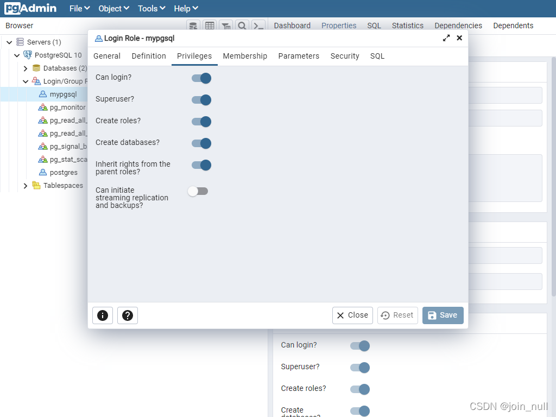Click the Login/Group Roles icon
Viewport: 556px width, 417px height.
pyautogui.click(x=36, y=81)
